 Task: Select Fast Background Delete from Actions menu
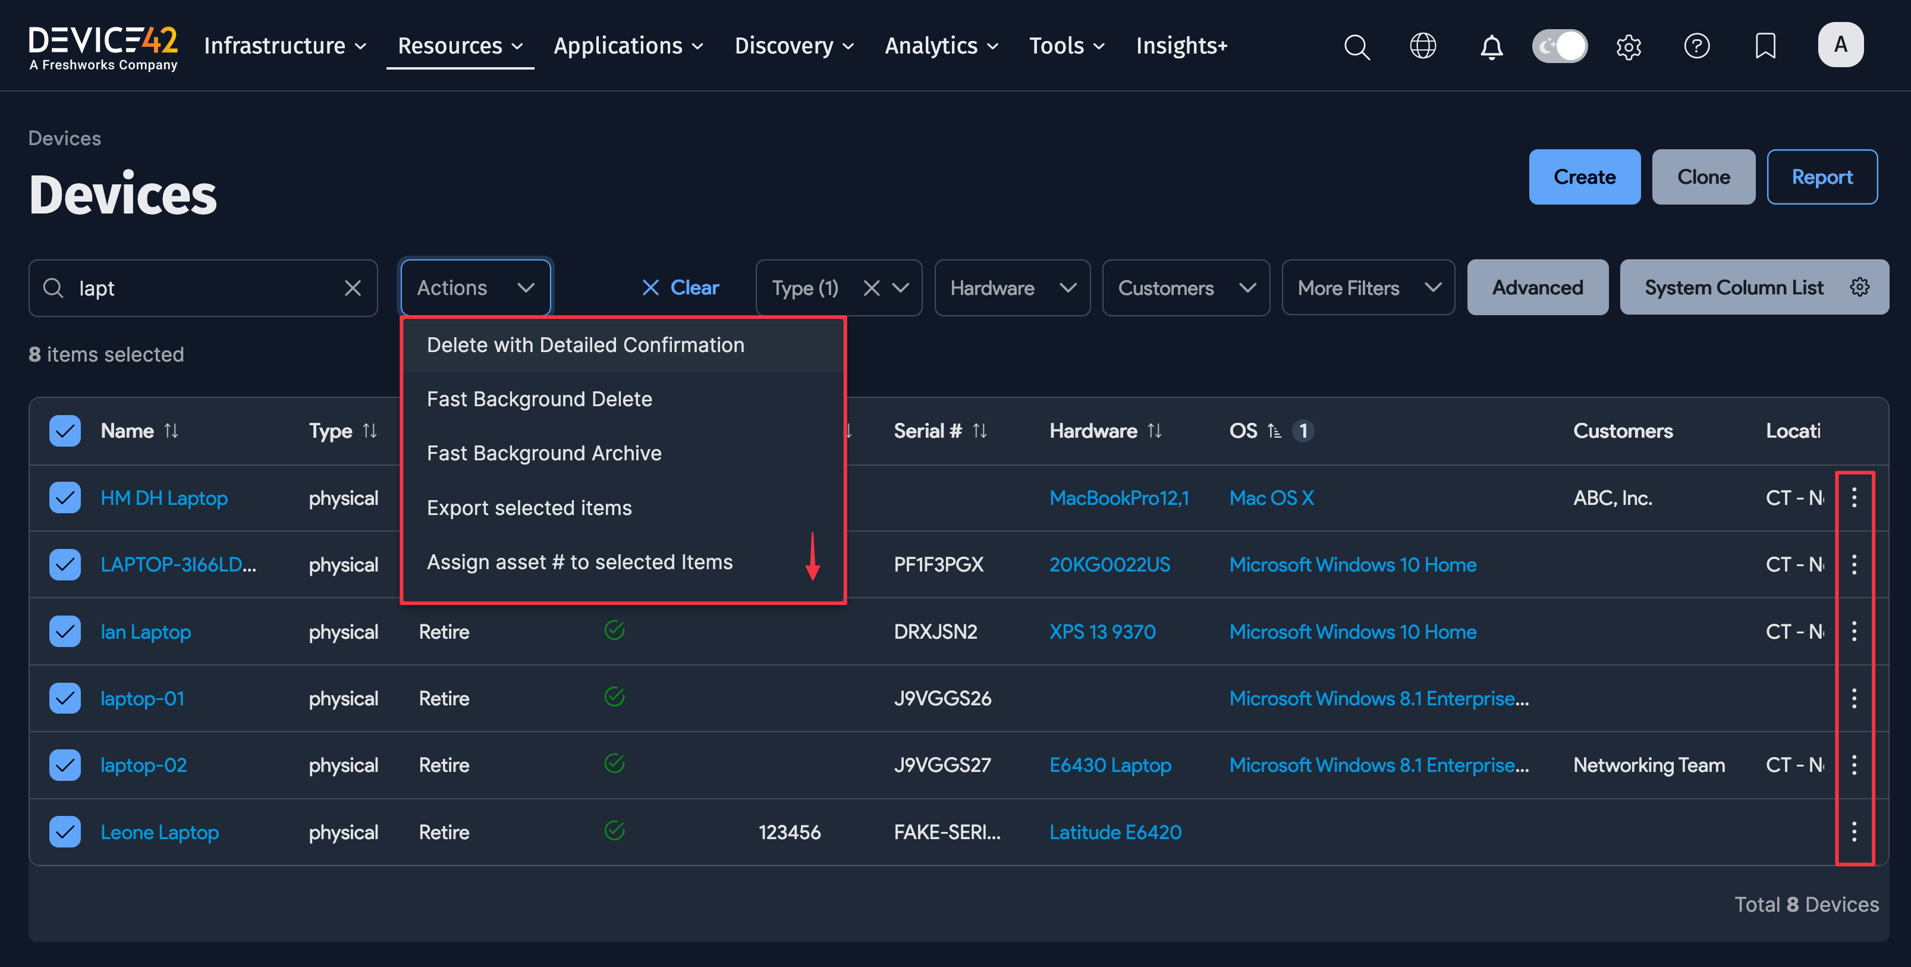(x=539, y=398)
